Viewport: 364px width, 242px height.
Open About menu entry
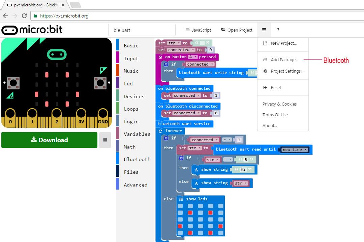coord(283,125)
